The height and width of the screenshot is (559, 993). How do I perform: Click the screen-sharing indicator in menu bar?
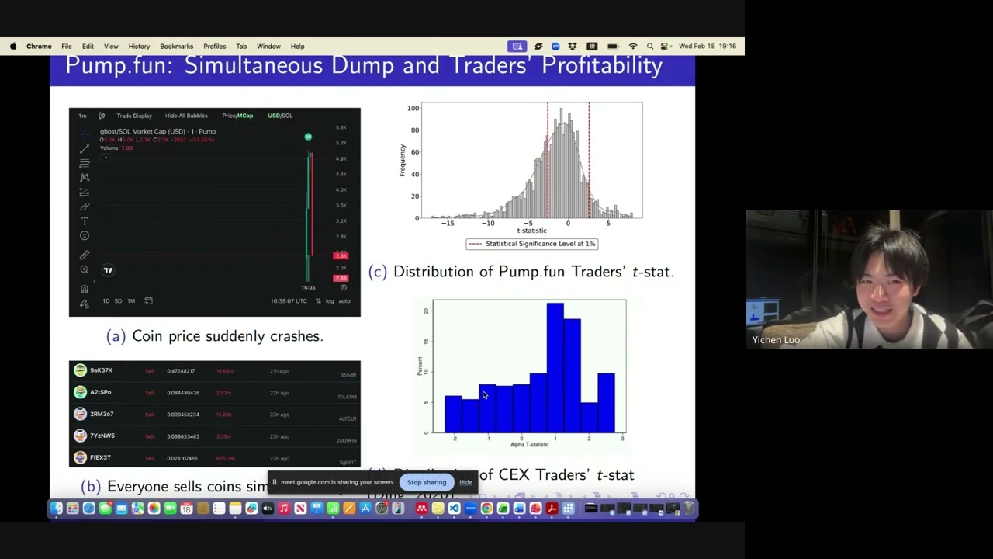(x=517, y=47)
